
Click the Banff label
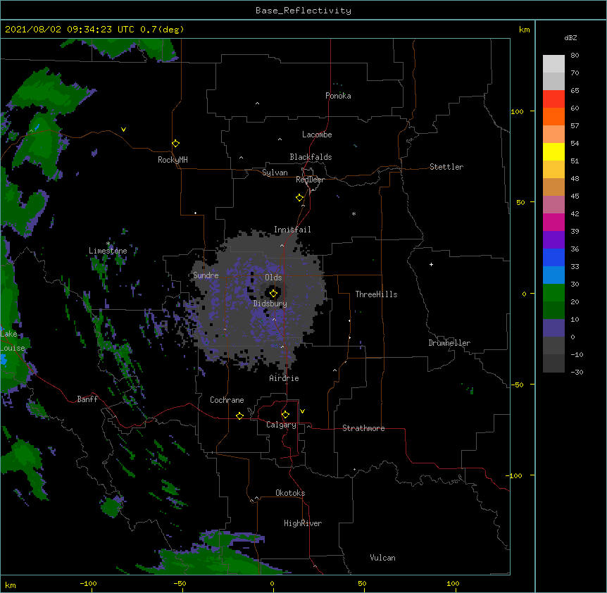[x=87, y=399]
